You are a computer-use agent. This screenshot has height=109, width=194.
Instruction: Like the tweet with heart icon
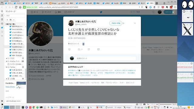(89, 49)
